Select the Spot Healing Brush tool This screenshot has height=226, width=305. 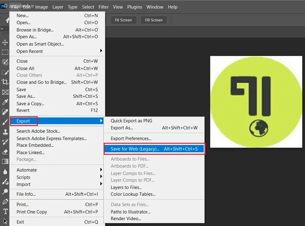pos(5,112)
